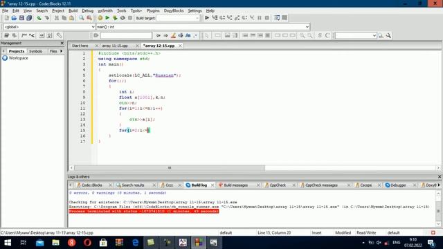Run the program with the green play icon
443x249 pixels.
click(107, 18)
